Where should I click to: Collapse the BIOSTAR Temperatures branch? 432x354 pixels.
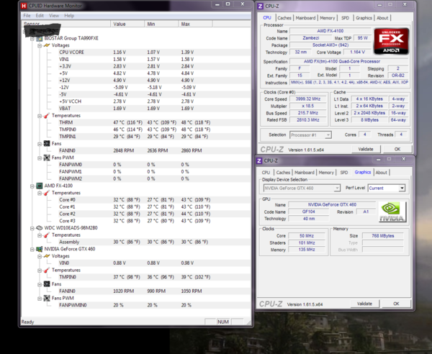coord(40,116)
